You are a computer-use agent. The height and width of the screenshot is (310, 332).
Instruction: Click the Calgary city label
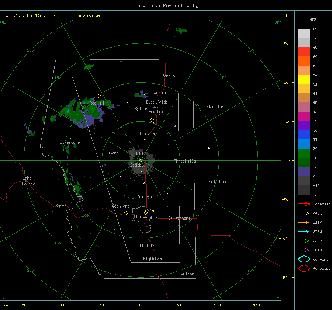[x=144, y=217]
